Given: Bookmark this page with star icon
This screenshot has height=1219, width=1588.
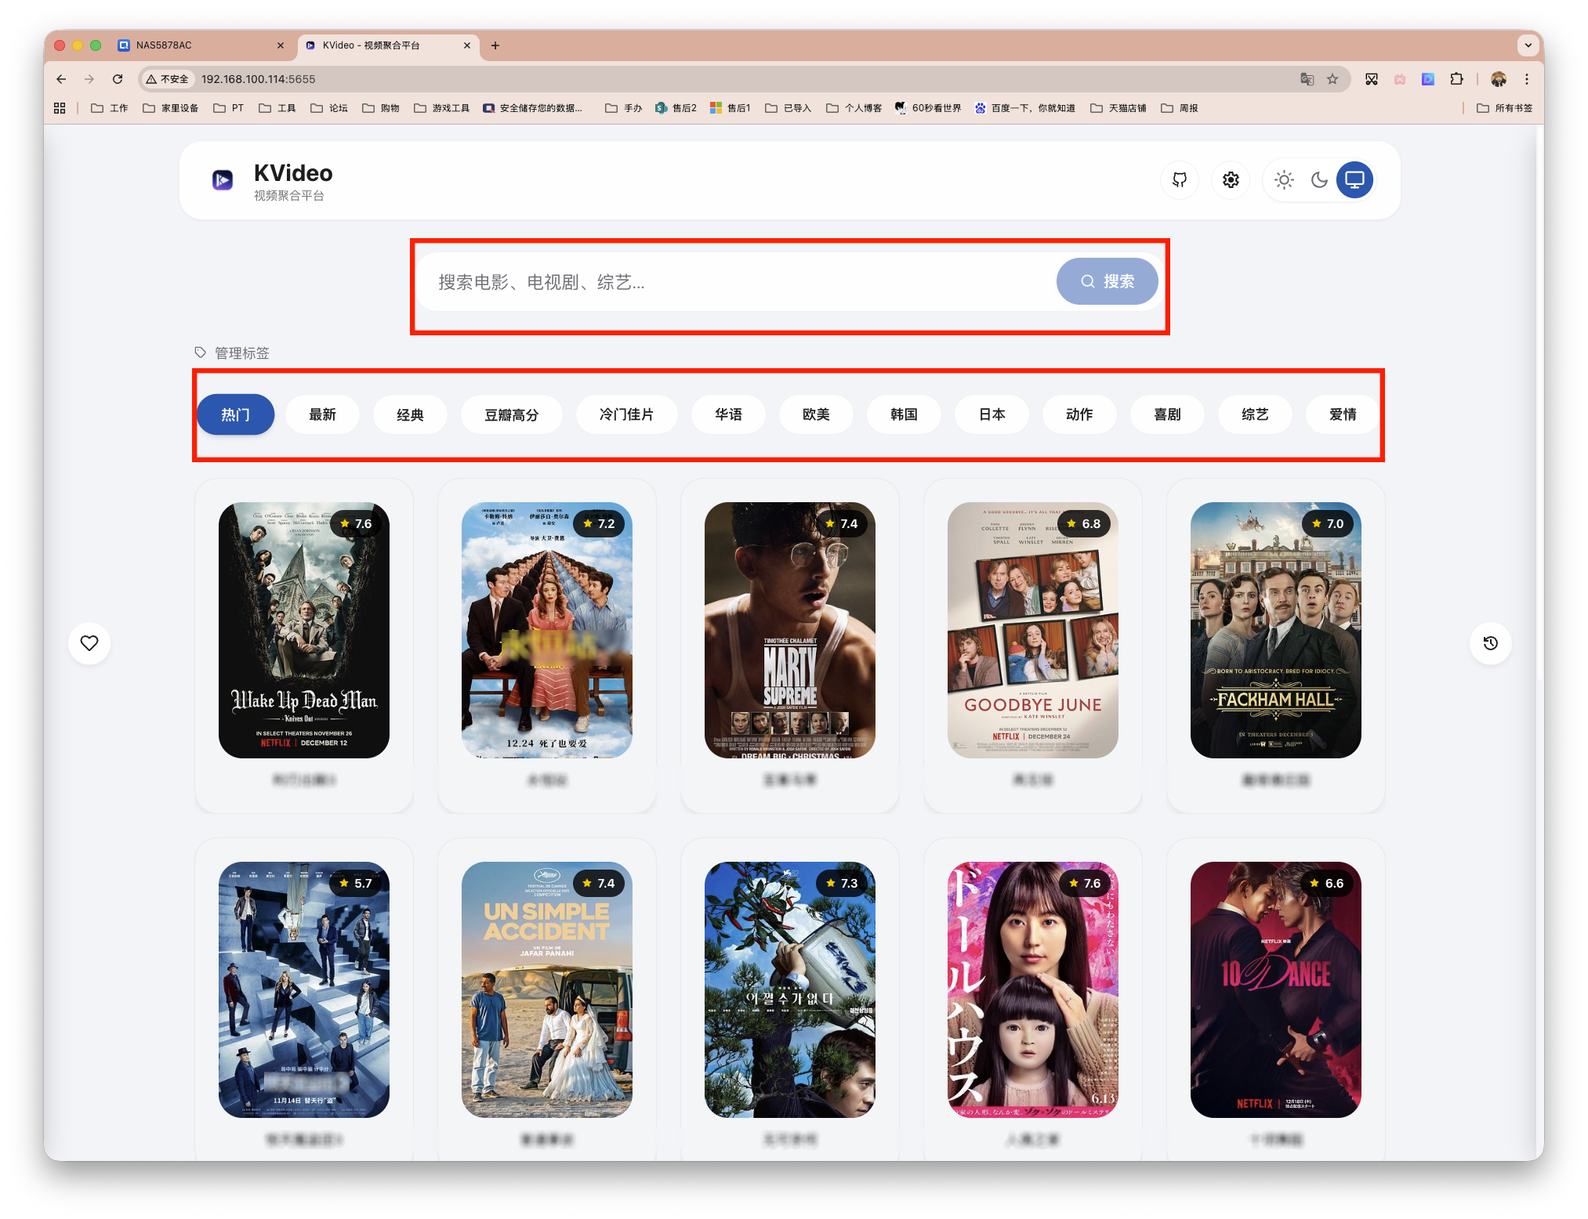Looking at the screenshot, I should (x=1332, y=79).
